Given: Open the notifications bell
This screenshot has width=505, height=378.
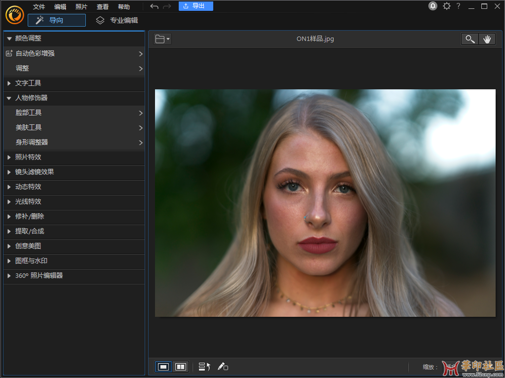Looking at the screenshot, I should click(x=433, y=6).
